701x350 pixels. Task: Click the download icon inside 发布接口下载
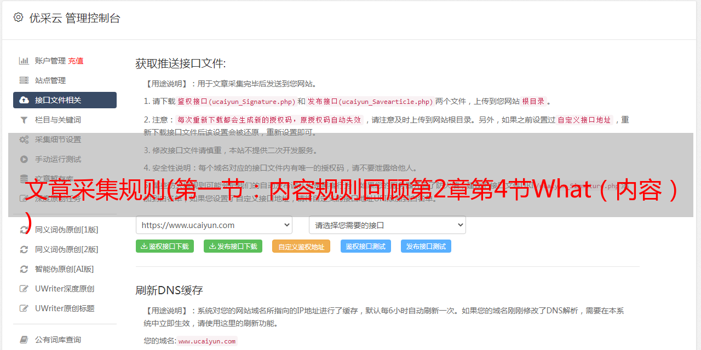click(x=212, y=246)
